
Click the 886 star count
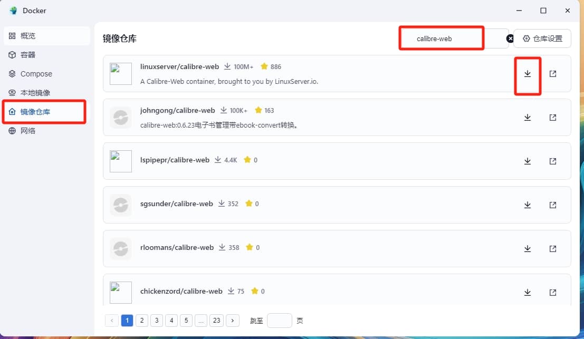275,66
